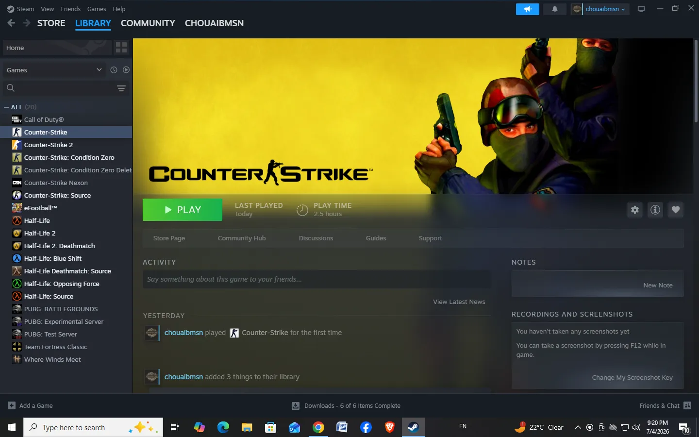
Task: Click the activity status text field
Action: tap(316, 279)
